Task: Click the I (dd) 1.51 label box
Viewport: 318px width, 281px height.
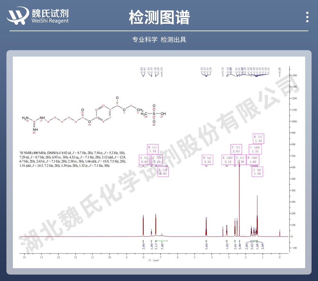Action: point(255,149)
